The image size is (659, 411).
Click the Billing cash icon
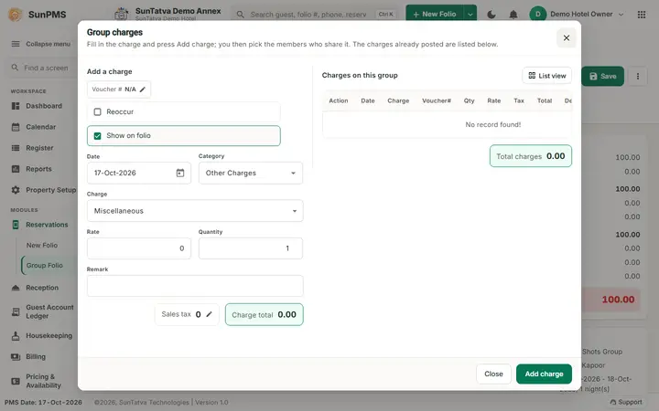coord(16,356)
